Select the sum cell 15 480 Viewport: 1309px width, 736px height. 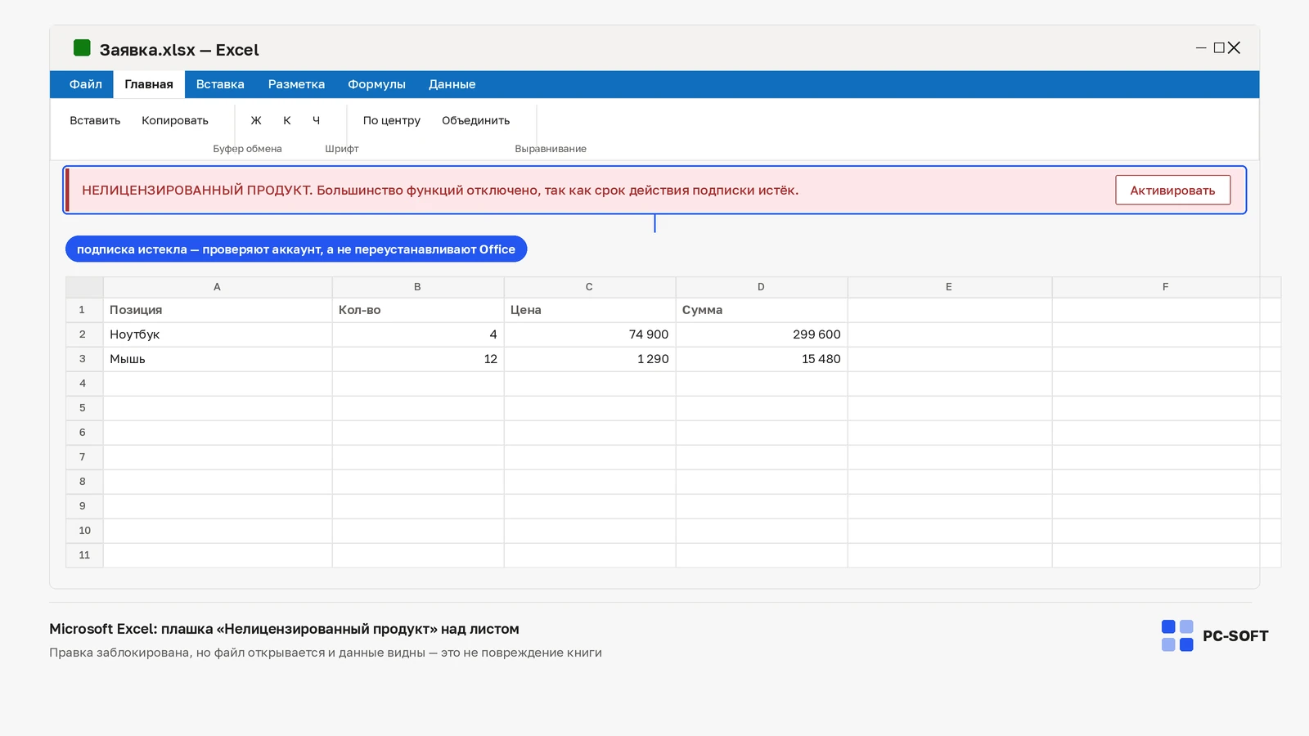pos(762,359)
